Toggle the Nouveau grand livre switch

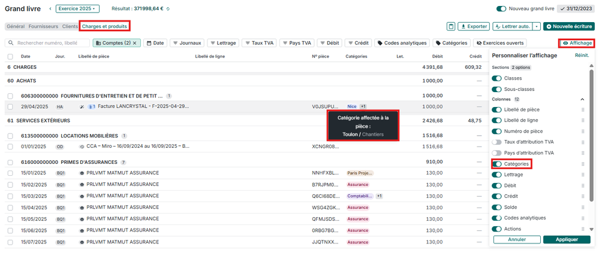click(x=501, y=9)
